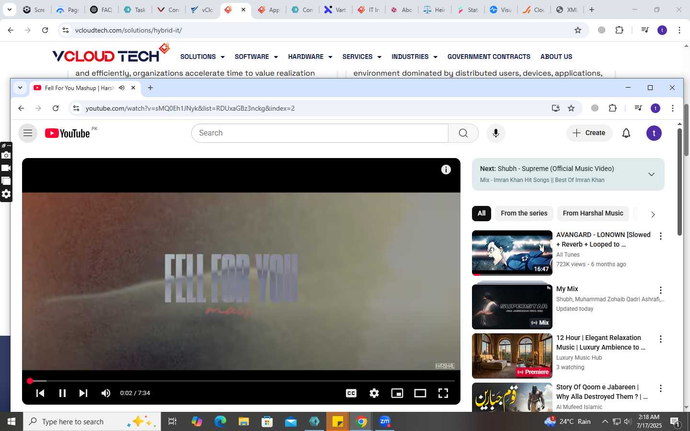
Task: Mute the Fell For You Mashup tab audio
Action: [122, 88]
